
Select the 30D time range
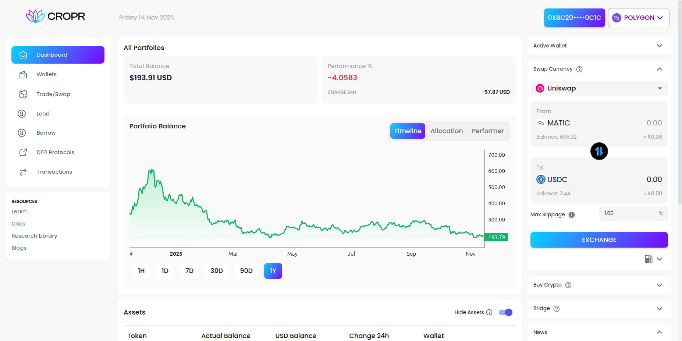pyautogui.click(x=217, y=271)
